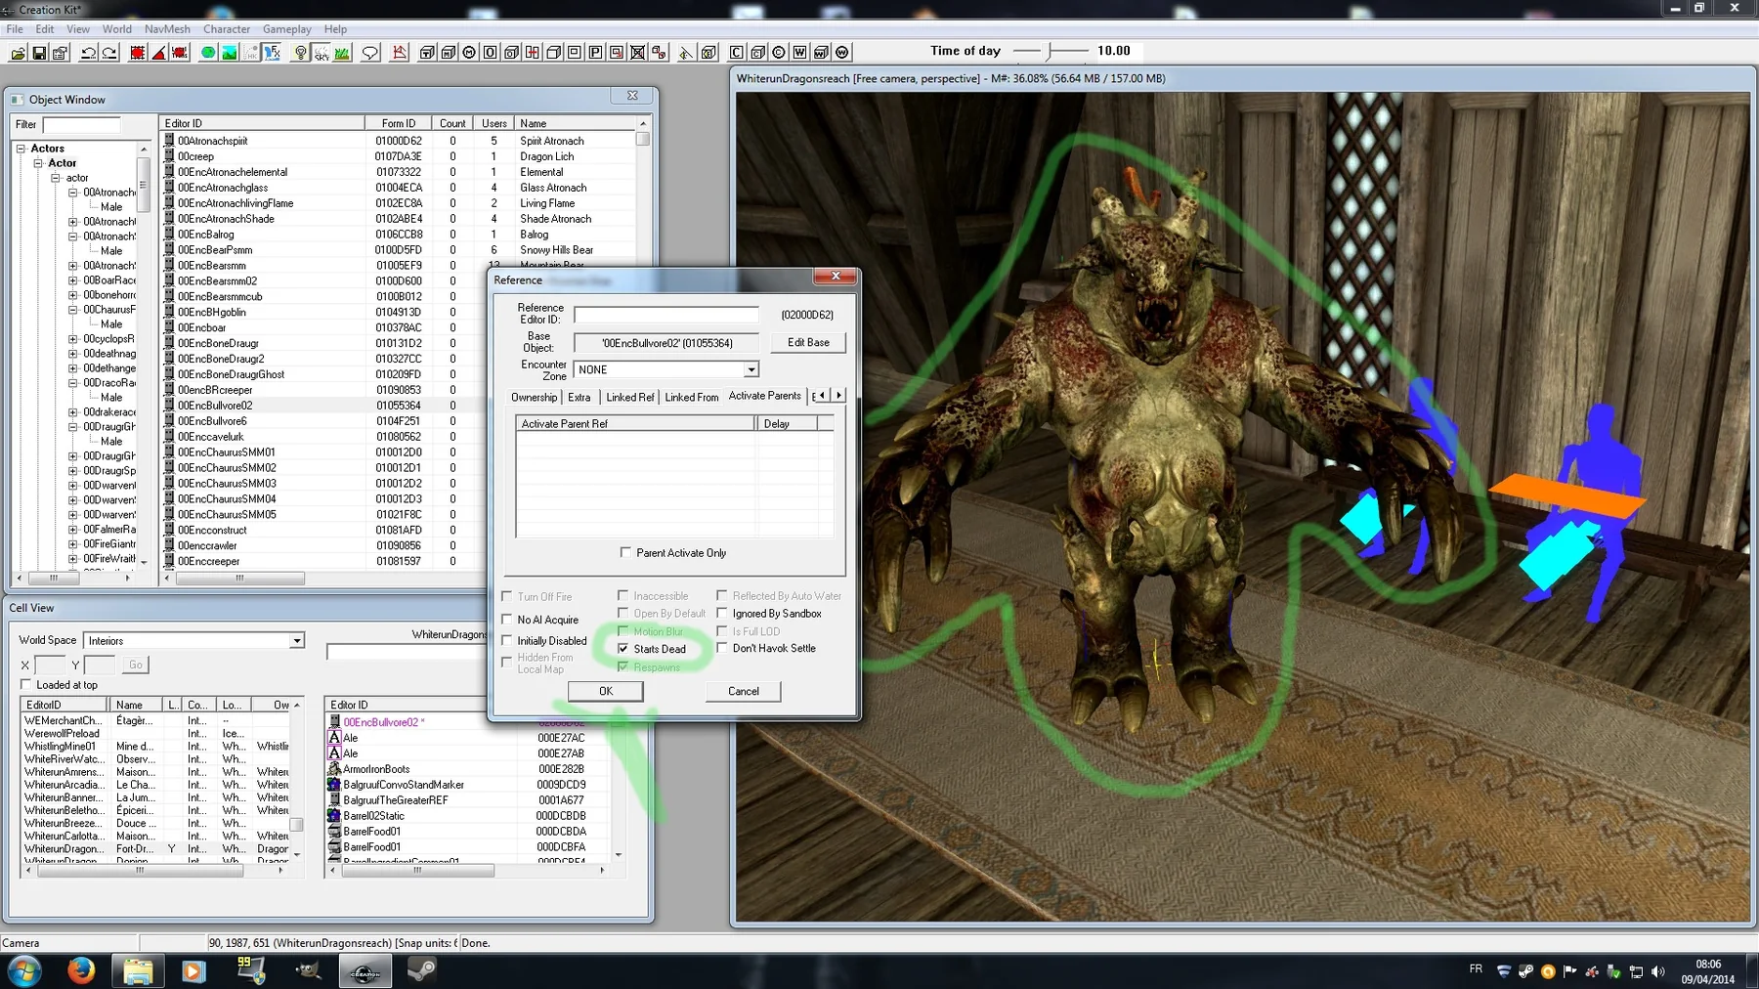The height and width of the screenshot is (989, 1759).
Task: Toggle Loaded at top in Cell View
Action: 26,685
